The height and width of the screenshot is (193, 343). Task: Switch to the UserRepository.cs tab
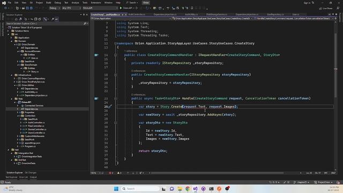click(x=275, y=14)
